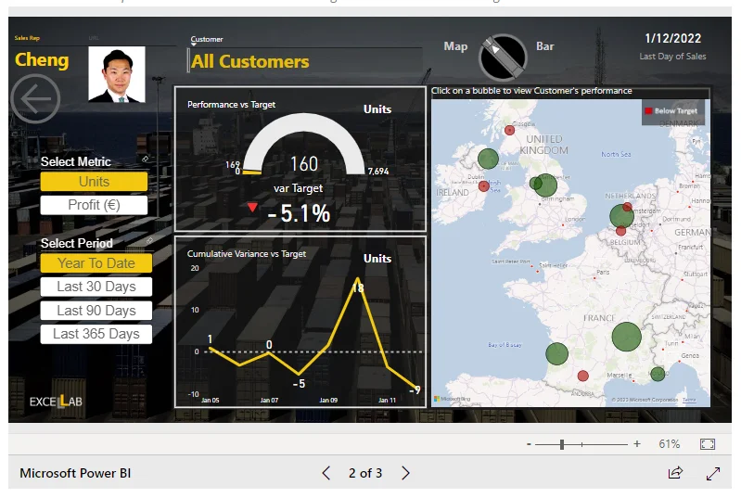Go to the next report page
741x498 pixels.
click(x=405, y=473)
